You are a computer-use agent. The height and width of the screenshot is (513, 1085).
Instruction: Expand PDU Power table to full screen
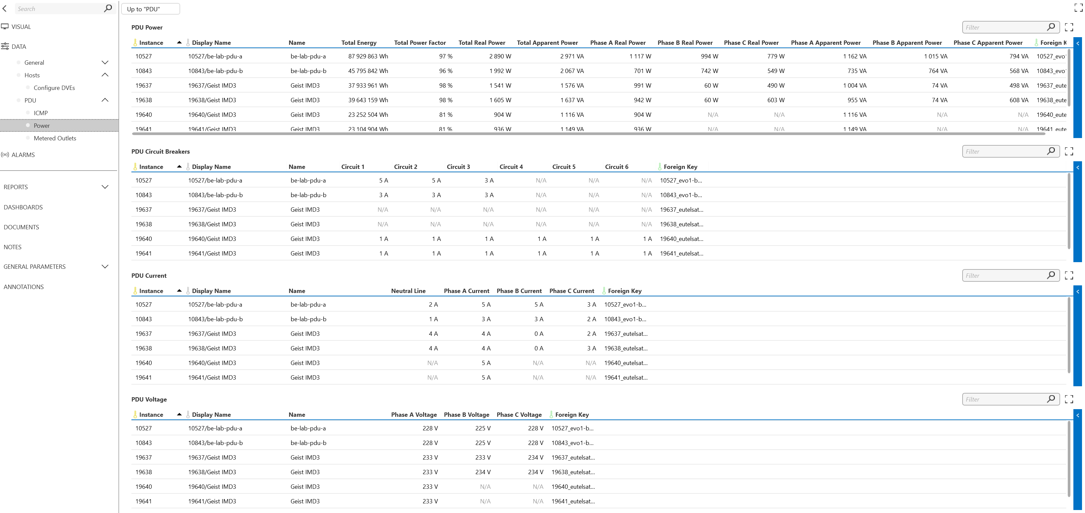pyautogui.click(x=1069, y=28)
